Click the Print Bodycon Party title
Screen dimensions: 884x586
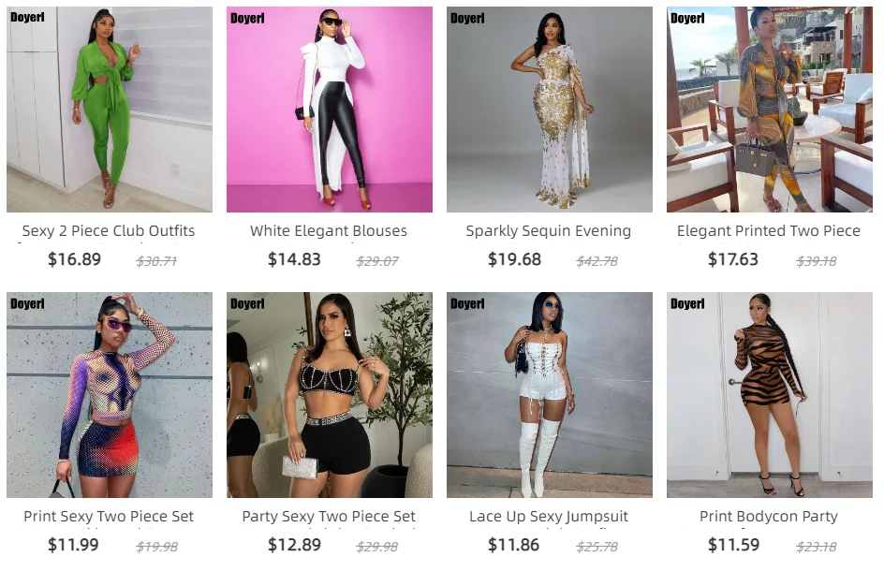point(769,516)
